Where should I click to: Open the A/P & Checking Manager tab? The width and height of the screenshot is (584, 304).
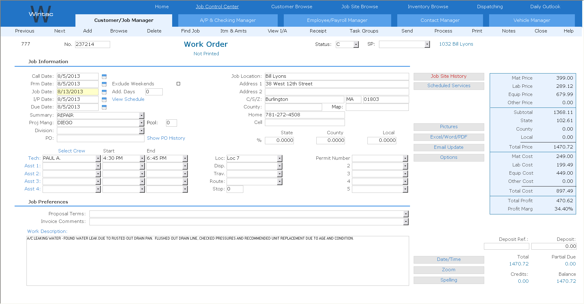pyautogui.click(x=228, y=20)
